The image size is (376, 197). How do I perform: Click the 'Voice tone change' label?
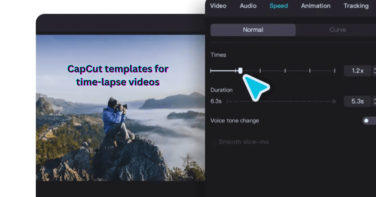[x=235, y=120]
